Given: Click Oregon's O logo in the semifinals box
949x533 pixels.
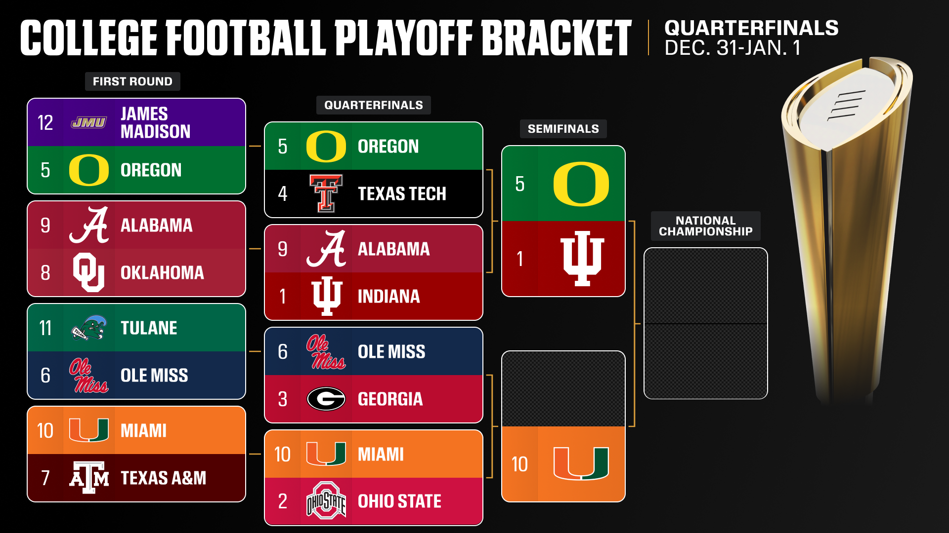Looking at the screenshot, I should 581,184.
